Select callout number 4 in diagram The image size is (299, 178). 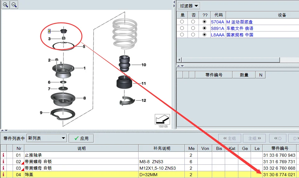pyautogui.click(x=49, y=31)
